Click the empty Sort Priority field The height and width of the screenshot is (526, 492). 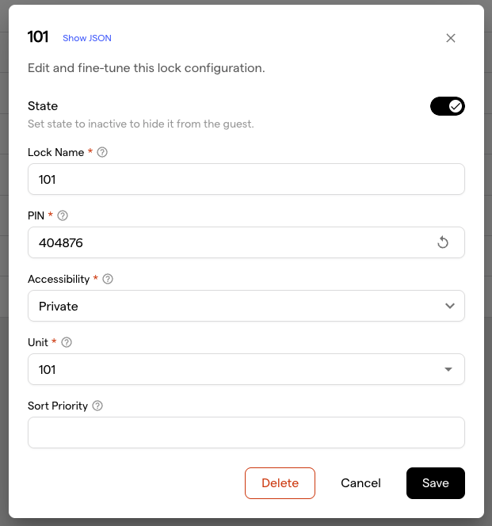click(x=246, y=433)
